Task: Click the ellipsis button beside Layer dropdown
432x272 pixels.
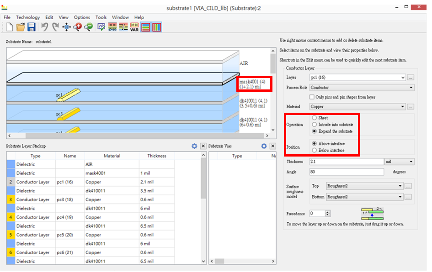Action: [411, 78]
